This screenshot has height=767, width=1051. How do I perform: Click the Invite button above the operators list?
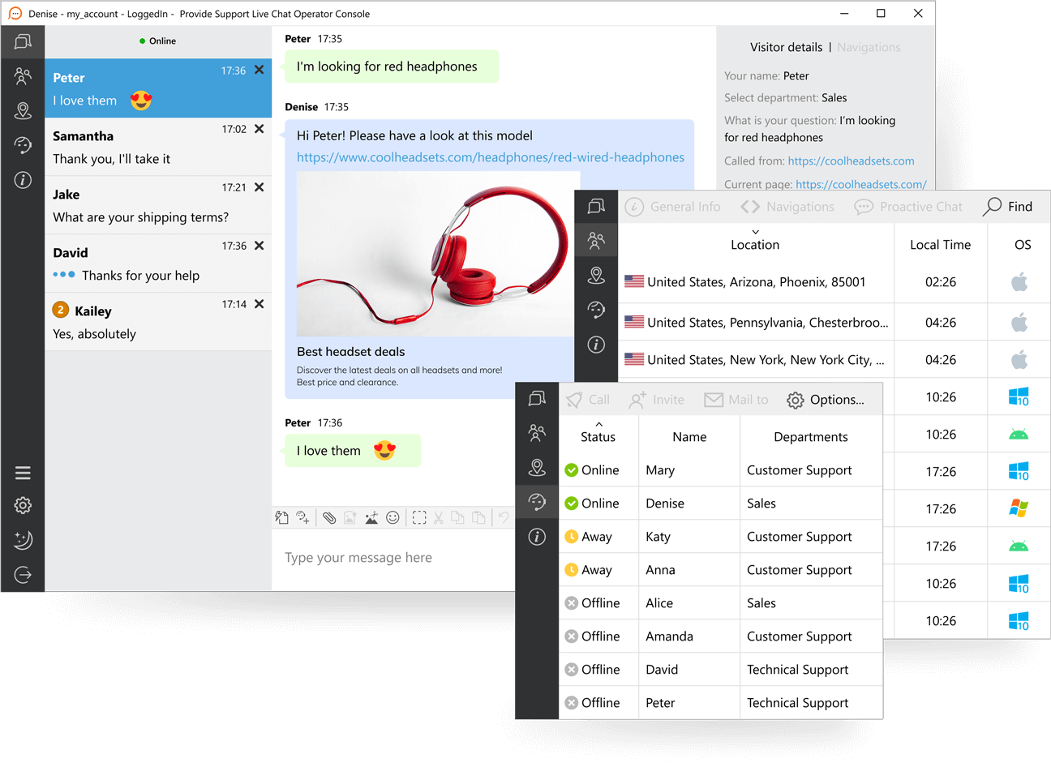tap(656, 399)
